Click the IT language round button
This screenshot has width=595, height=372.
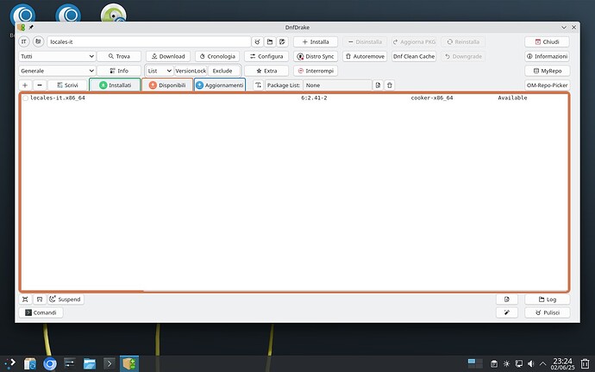(24, 41)
